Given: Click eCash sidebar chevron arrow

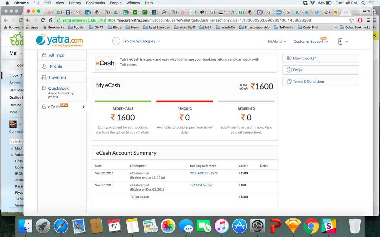Looking at the screenshot, I should coord(84,107).
